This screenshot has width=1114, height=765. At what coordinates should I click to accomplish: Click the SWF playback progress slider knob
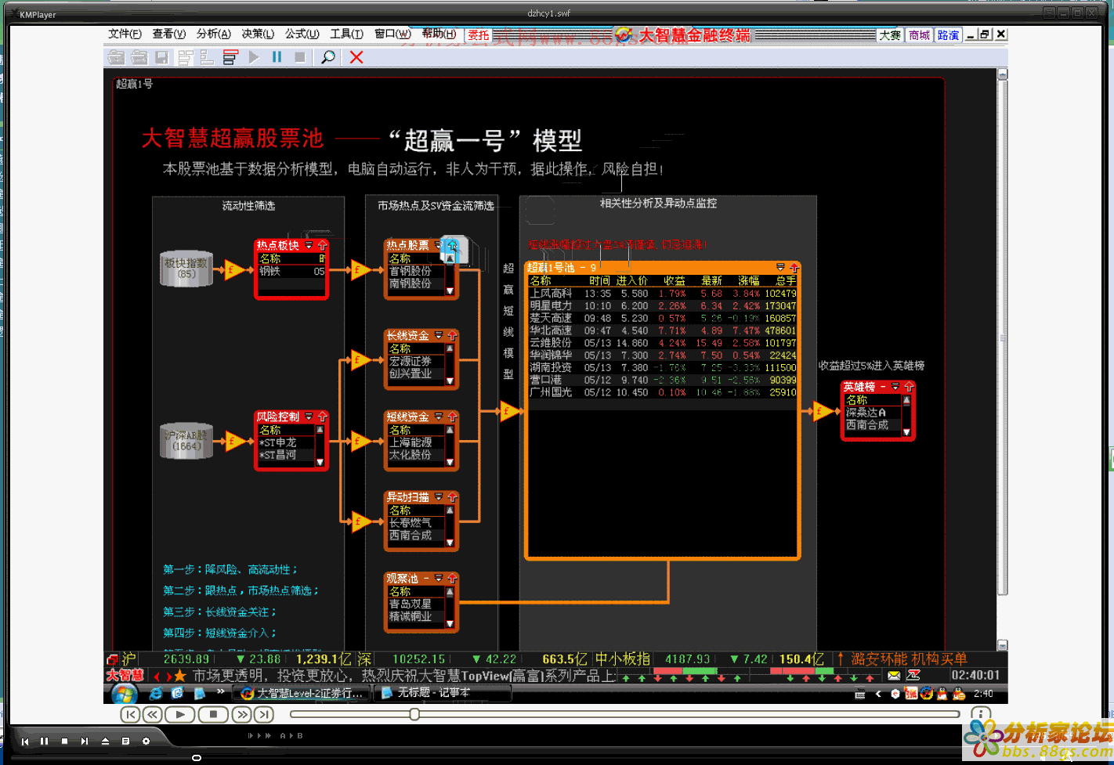tap(414, 714)
